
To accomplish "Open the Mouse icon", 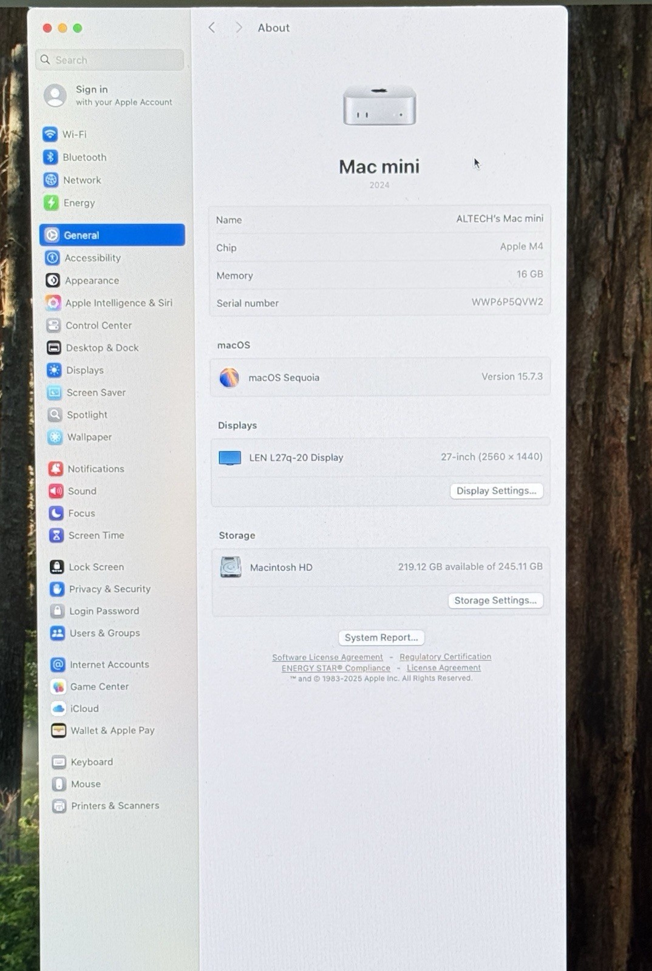I will pos(59,784).
